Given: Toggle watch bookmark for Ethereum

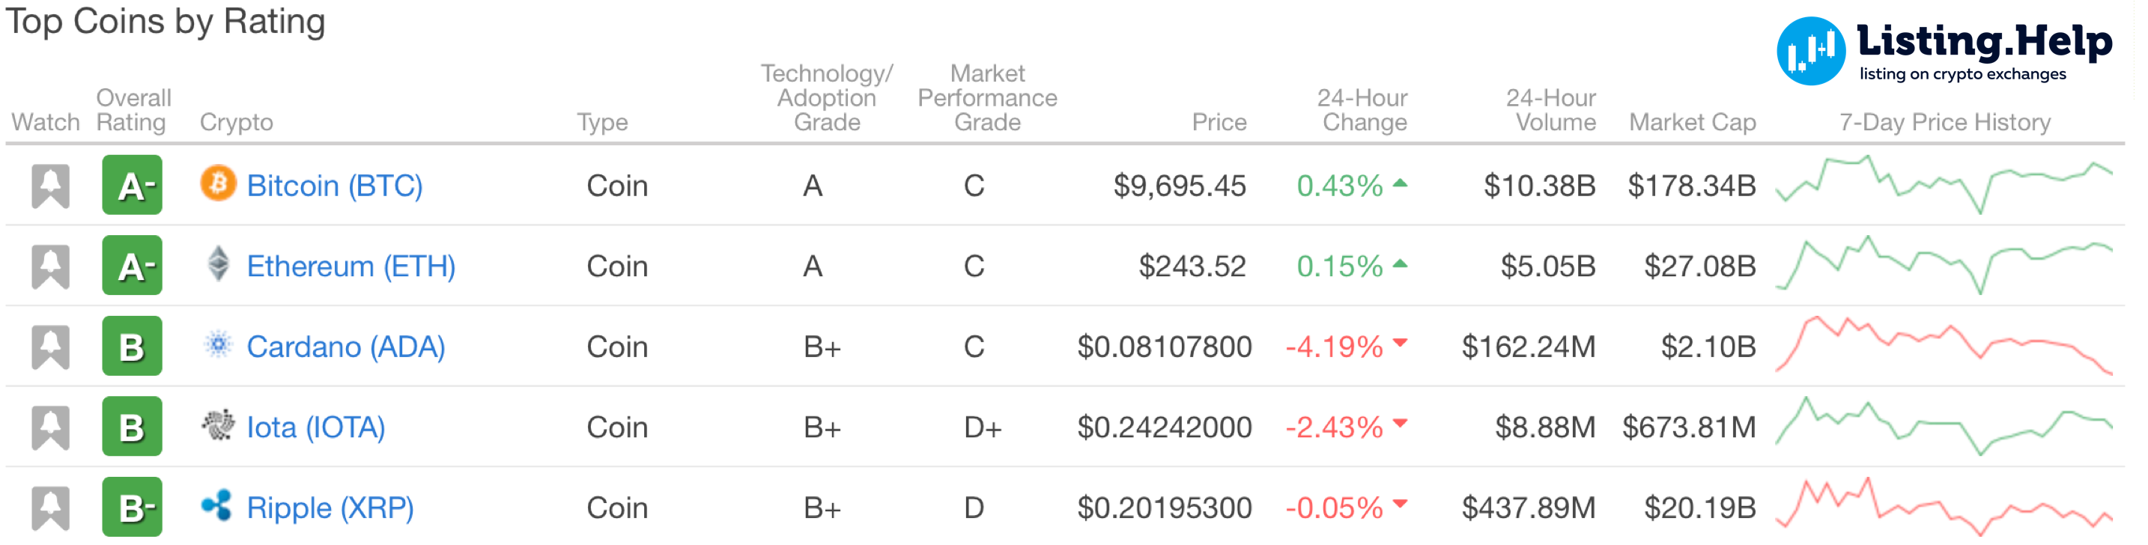Looking at the screenshot, I should pos(50,266).
